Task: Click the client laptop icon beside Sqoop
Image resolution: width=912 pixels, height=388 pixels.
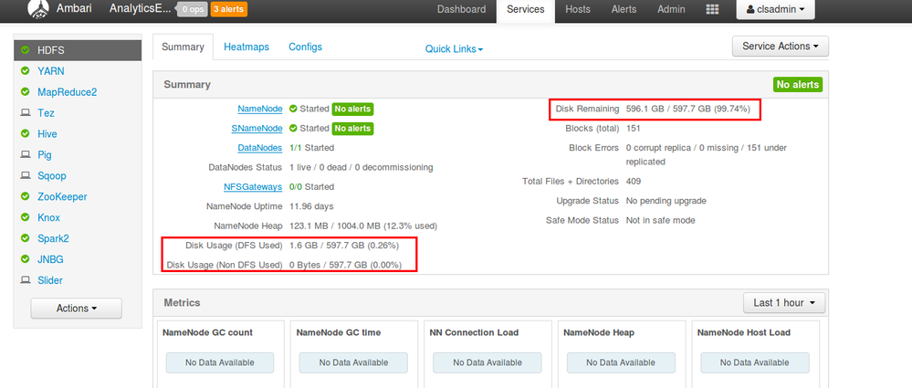Action: (x=25, y=175)
